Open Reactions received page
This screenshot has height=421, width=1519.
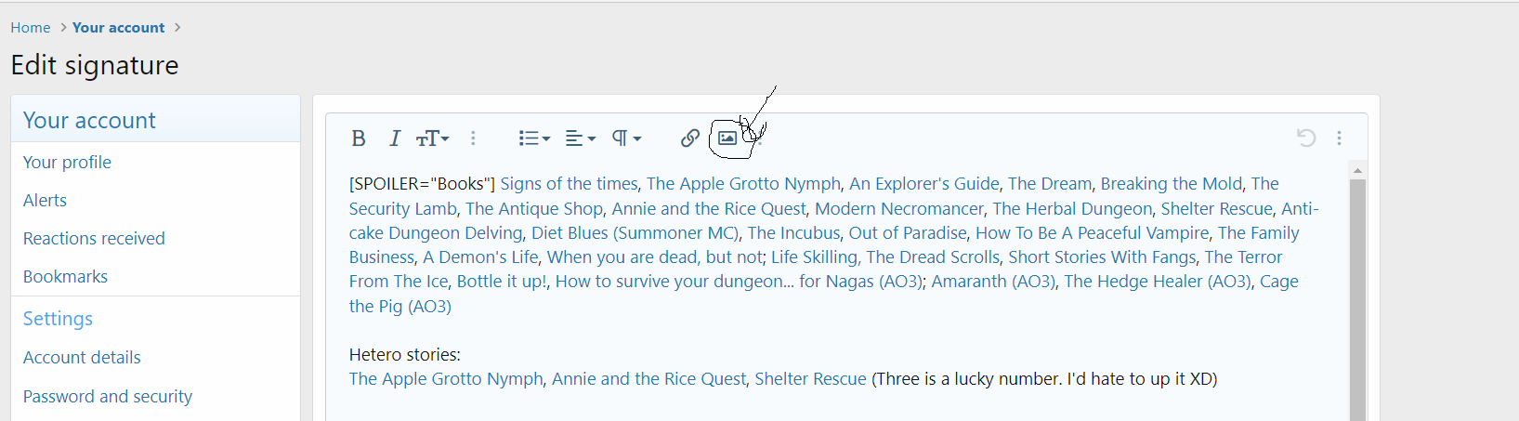94,238
